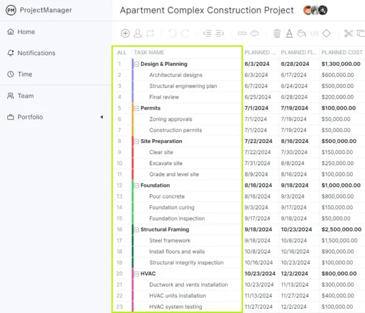Click the assign person icon
This screenshot has width=365, height=313.
[137, 33]
